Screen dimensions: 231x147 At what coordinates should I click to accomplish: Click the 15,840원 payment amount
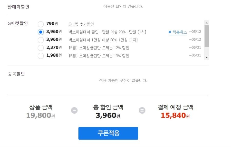pyautogui.click(x=175, y=115)
